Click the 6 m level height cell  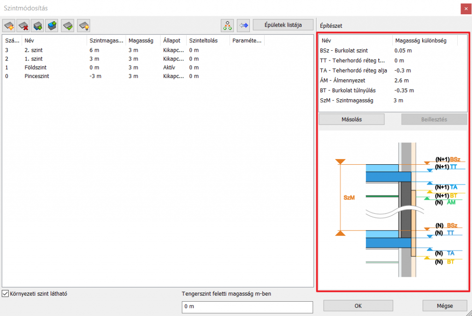tap(94, 50)
